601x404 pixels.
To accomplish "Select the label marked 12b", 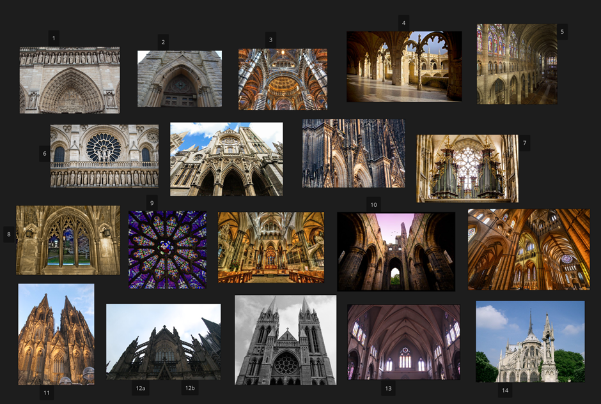I will (x=190, y=388).
